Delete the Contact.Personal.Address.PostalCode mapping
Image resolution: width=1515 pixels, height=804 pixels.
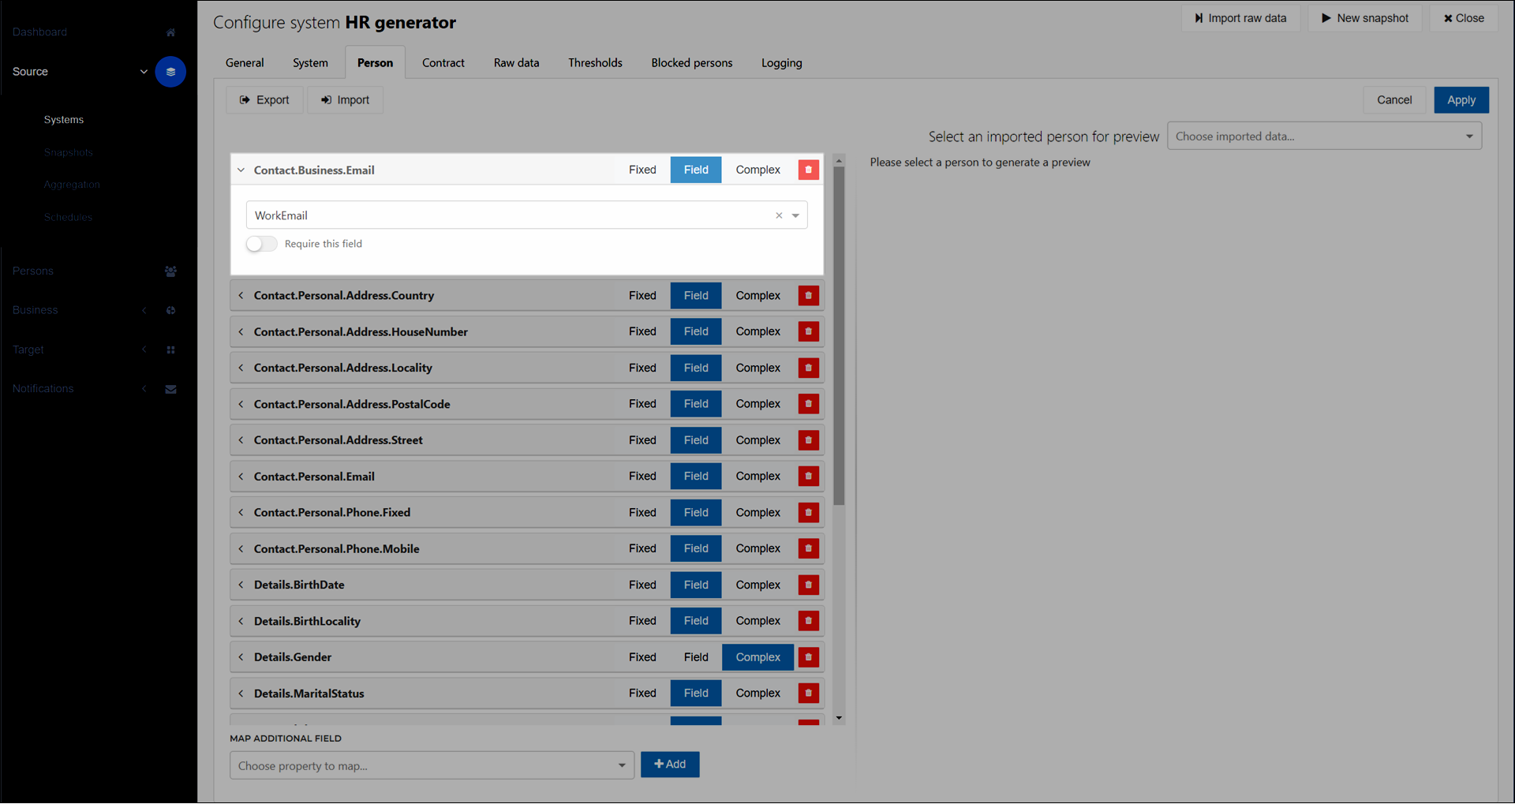point(808,404)
